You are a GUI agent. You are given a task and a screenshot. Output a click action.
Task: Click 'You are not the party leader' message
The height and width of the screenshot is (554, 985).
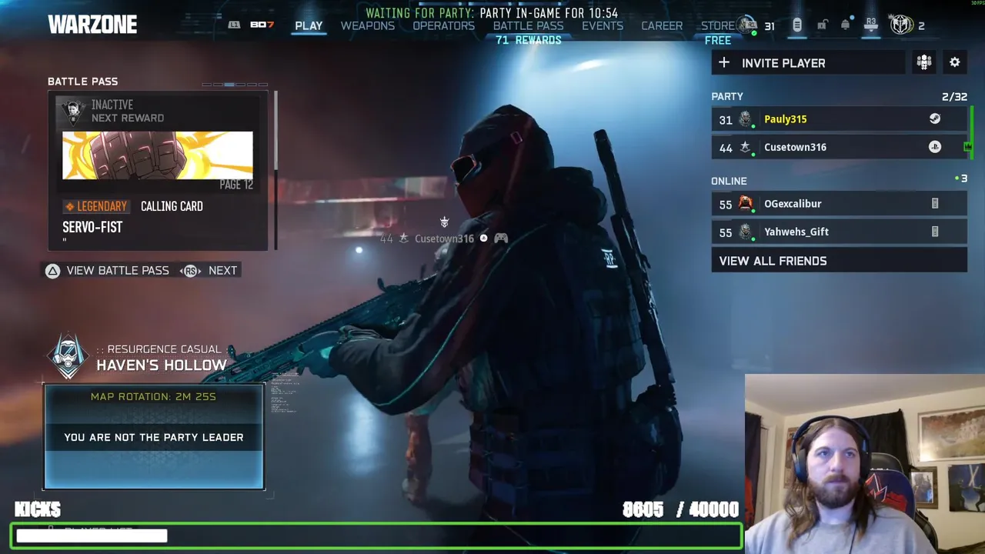click(x=154, y=437)
